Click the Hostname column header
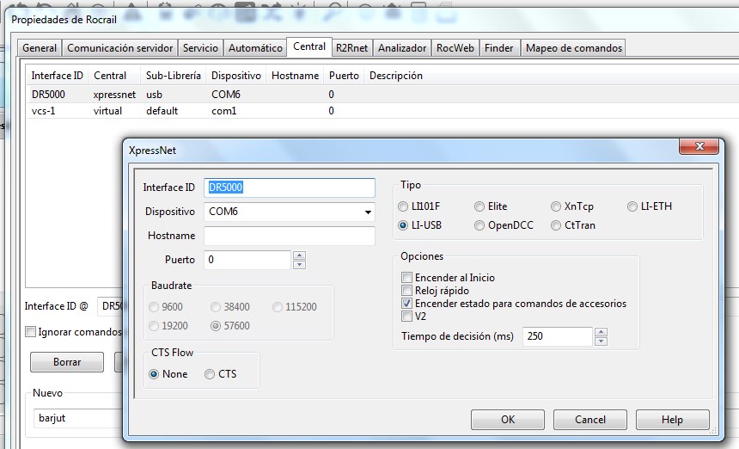The image size is (739, 449). 295,76
